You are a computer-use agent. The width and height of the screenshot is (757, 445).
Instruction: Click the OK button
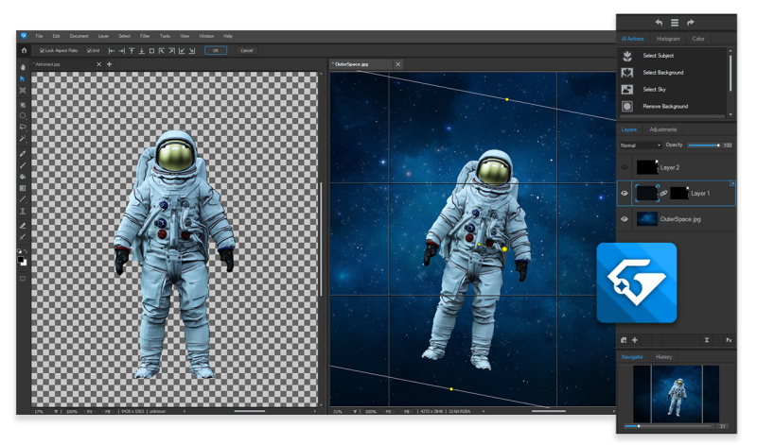(215, 50)
